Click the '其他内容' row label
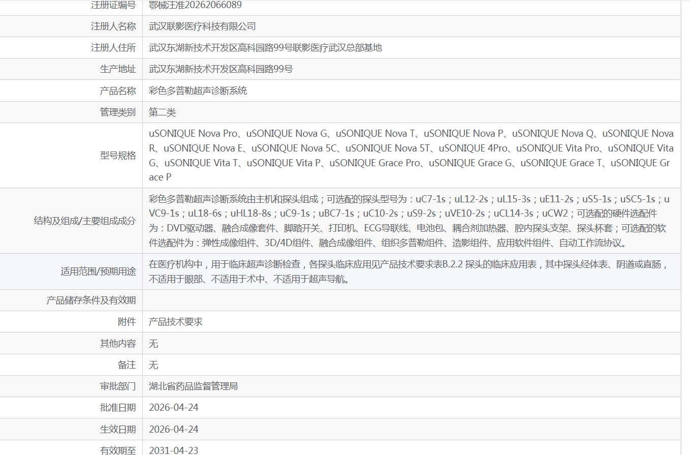 (x=118, y=344)
